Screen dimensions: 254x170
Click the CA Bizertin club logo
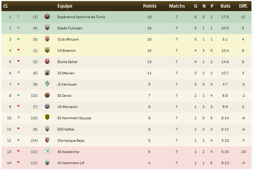(47, 50)
